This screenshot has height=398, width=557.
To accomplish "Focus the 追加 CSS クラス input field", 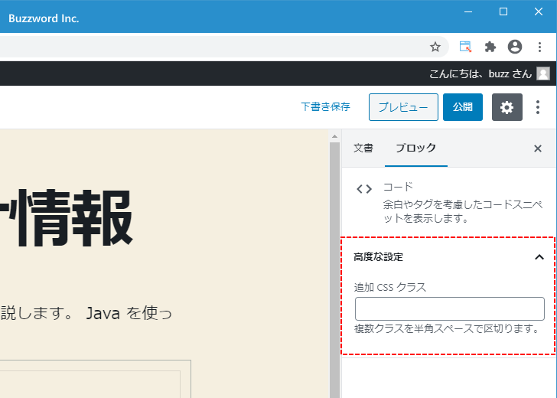I will pos(449,309).
